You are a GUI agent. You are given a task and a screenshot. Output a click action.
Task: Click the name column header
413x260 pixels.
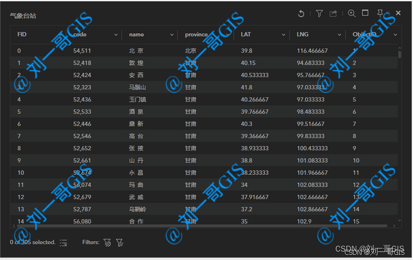[x=137, y=34]
